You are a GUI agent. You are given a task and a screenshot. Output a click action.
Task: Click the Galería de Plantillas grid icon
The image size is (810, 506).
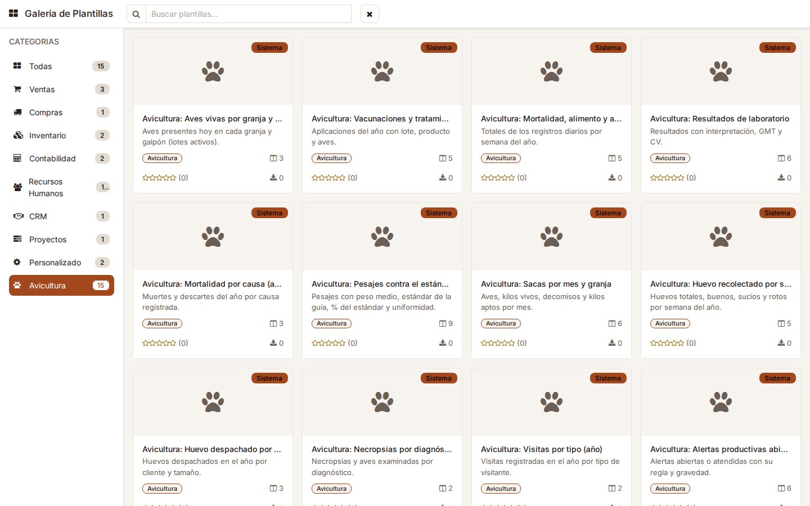pos(13,13)
